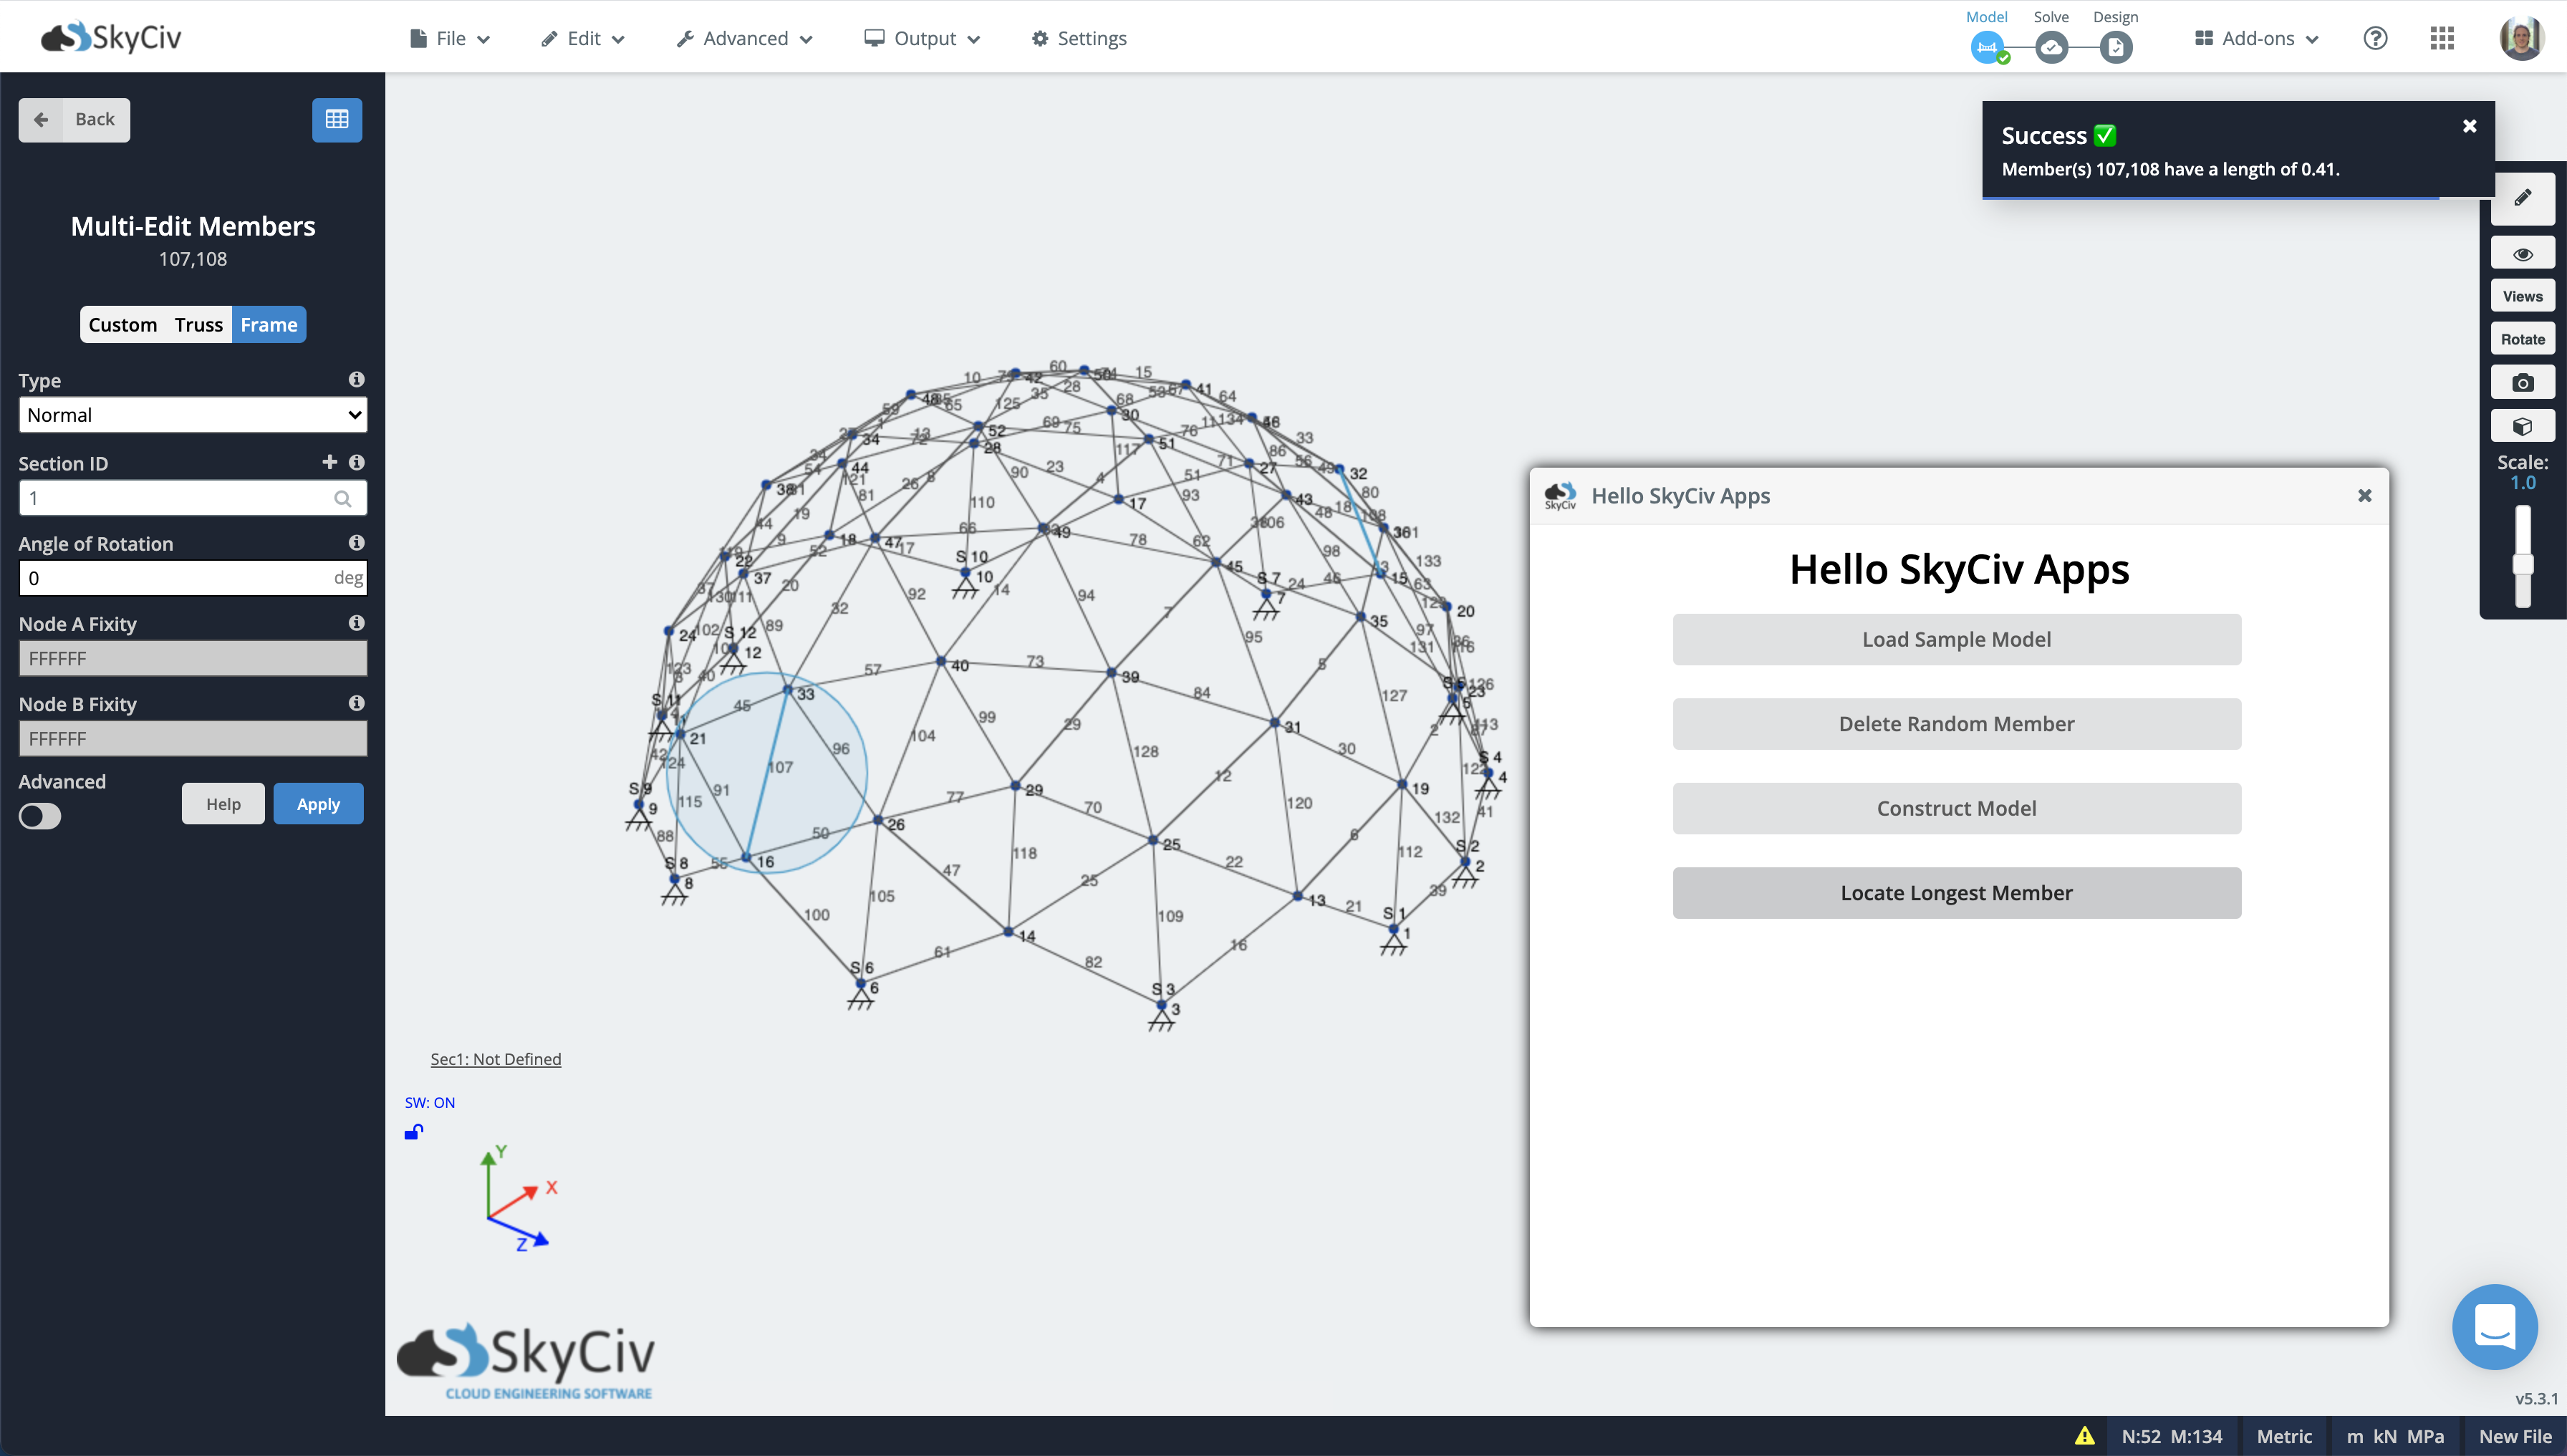Adjust the Scale slider handle
This screenshot has width=2567, height=1456.
2522,564
